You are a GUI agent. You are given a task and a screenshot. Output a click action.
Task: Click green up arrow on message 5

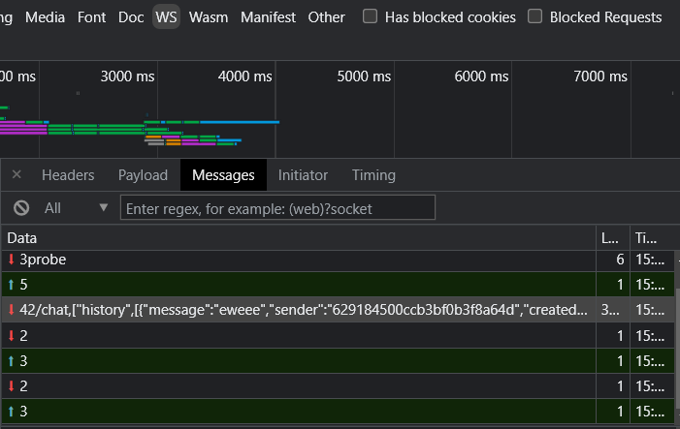(x=12, y=285)
